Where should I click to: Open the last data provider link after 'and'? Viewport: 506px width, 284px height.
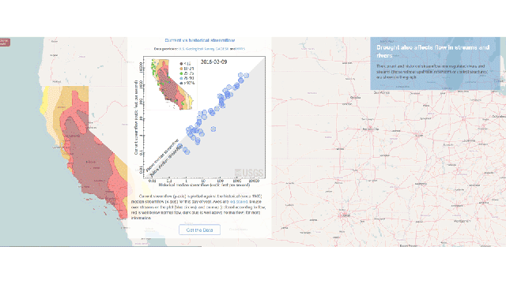(x=240, y=49)
